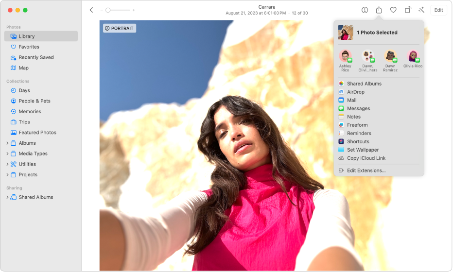This screenshot has height=273, width=453.
Task: Select Copy iCloud Link option
Action: pos(366,158)
